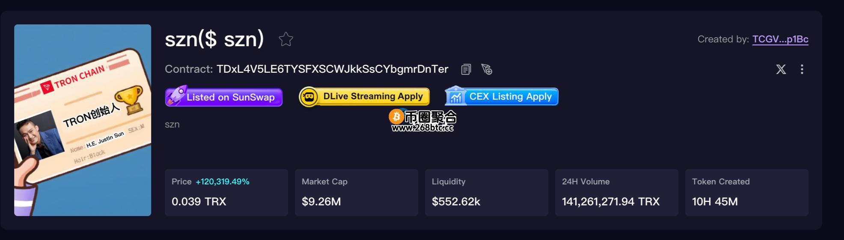Click the orange Bitcoin watermark logo
This screenshot has width=844, height=240.
pos(396,117)
